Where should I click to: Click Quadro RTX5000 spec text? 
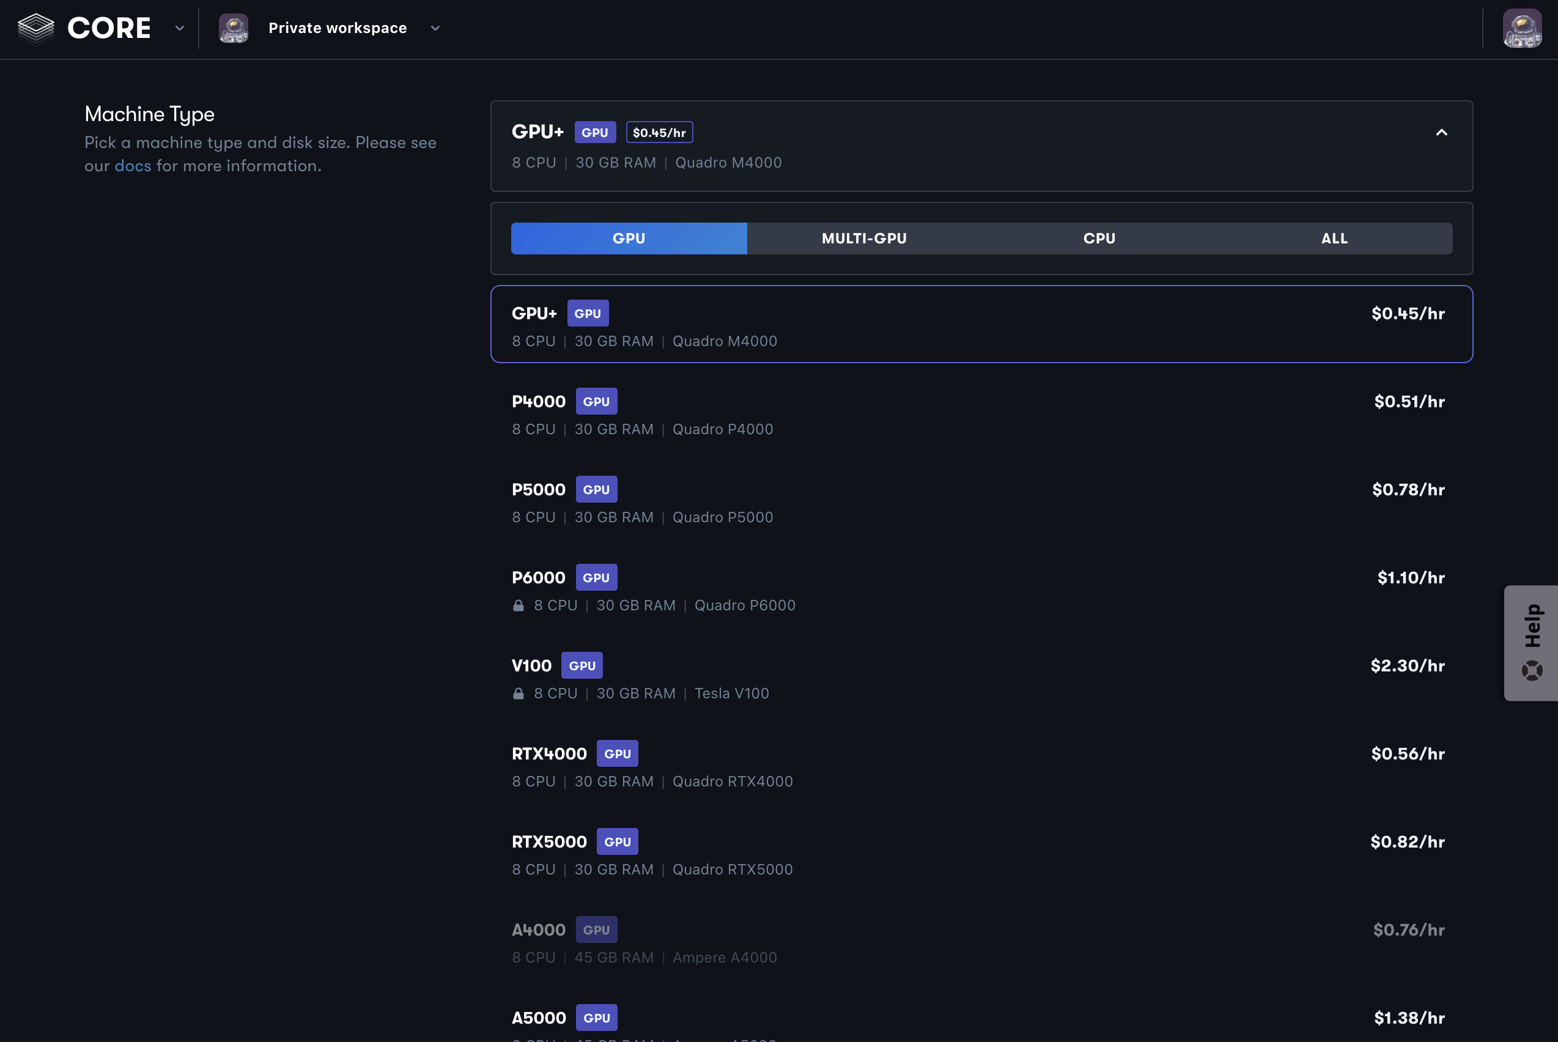click(732, 869)
